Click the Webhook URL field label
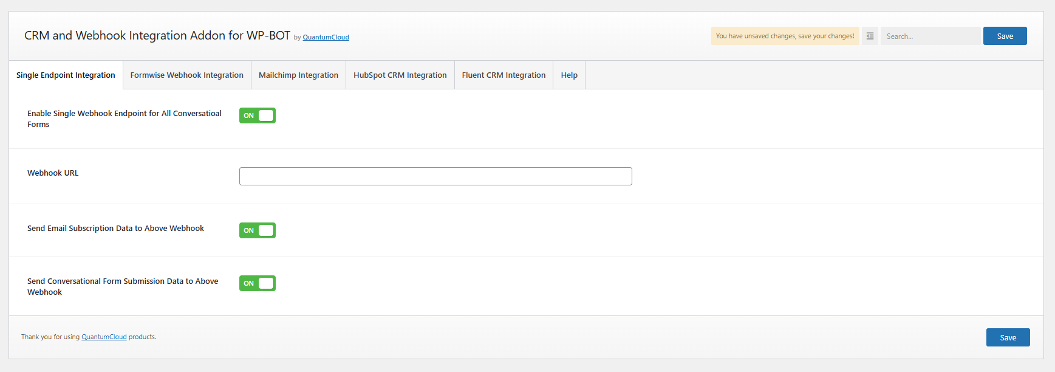The height and width of the screenshot is (372, 1055). 53,173
